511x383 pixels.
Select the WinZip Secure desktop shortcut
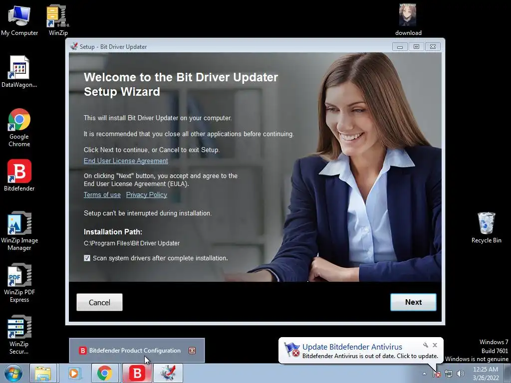[19, 335]
